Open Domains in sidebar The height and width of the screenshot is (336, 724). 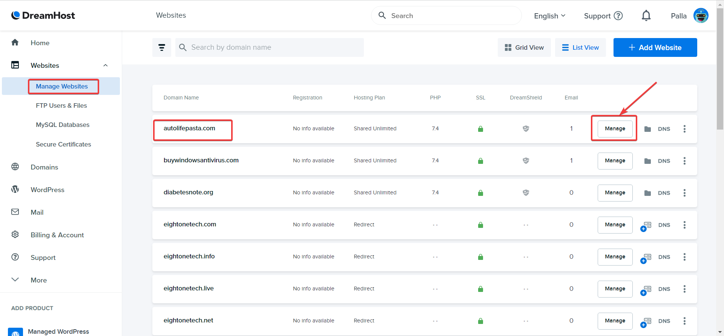pyautogui.click(x=44, y=167)
